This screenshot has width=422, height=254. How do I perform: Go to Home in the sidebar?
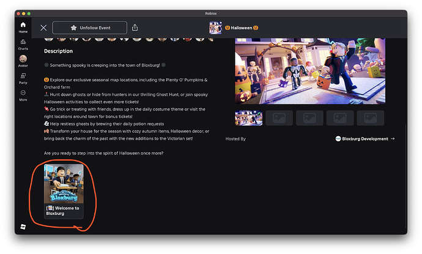23,27
